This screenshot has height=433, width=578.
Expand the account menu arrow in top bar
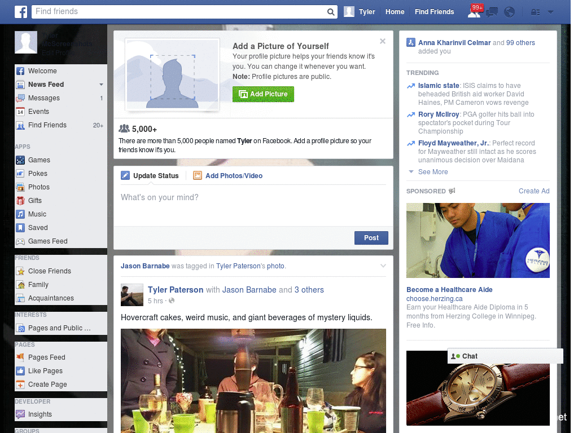pos(551,12)
